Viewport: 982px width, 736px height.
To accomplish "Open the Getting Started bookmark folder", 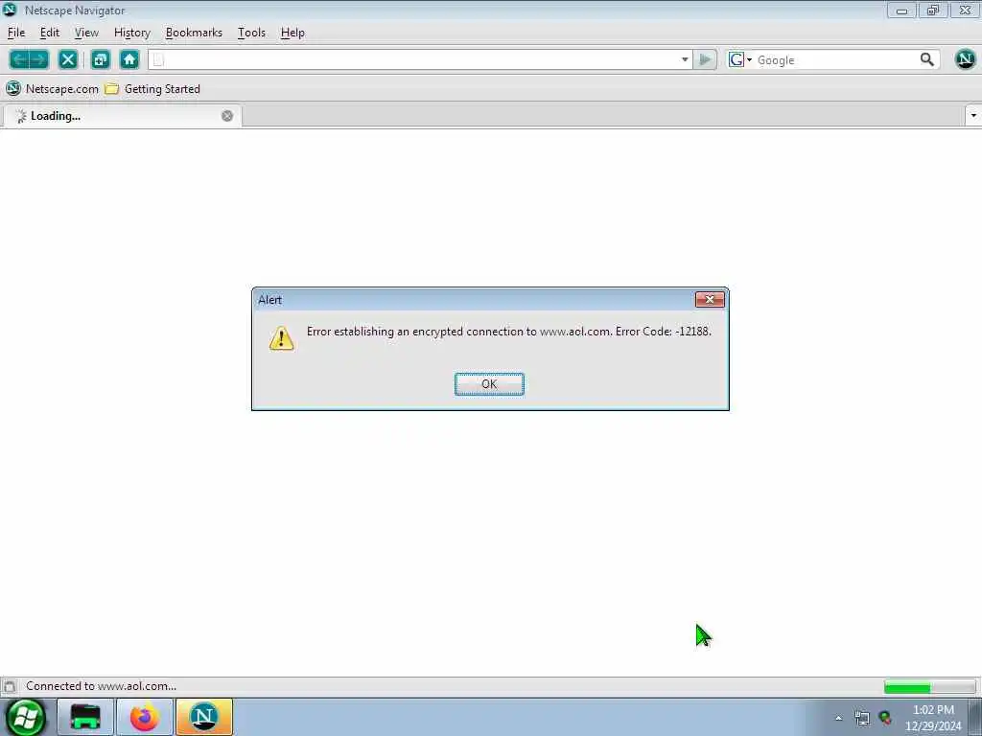I will click(x=152, y=89).
